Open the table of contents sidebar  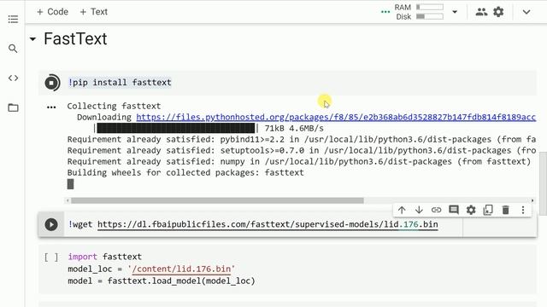[x=13, y=19]
